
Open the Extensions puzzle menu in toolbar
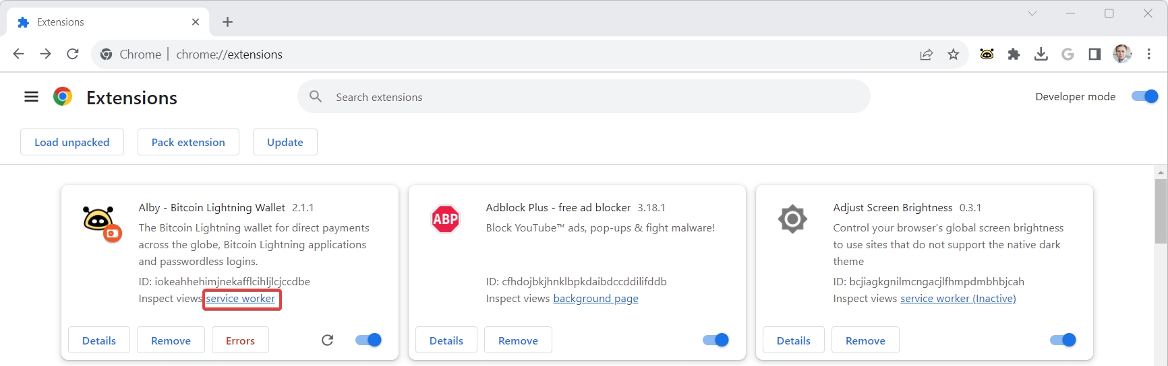click(x=1014, y=54)
